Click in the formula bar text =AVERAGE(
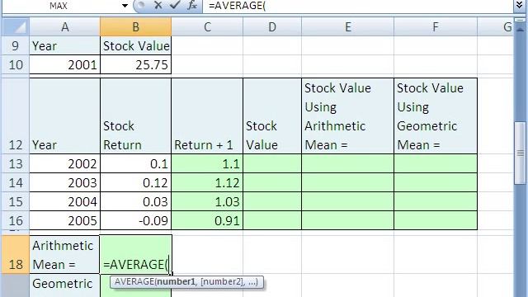 coord(237,6)
